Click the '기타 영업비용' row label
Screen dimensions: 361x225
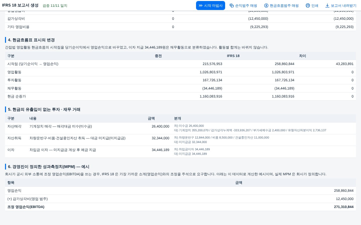pyautogui.click(x=18, y=27)
